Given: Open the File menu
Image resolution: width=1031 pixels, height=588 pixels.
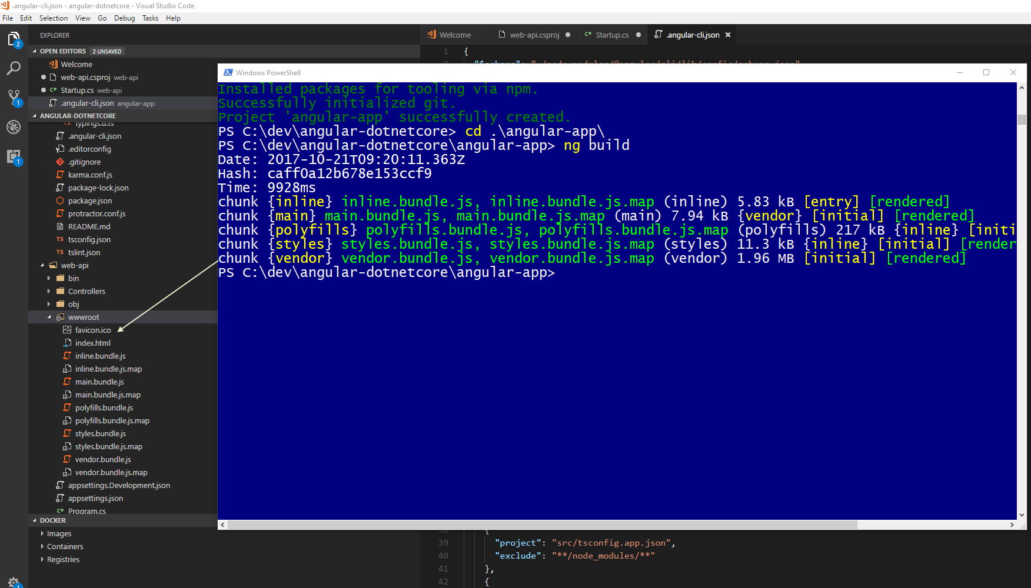Looking at the screenshot, I should (8, 18).
